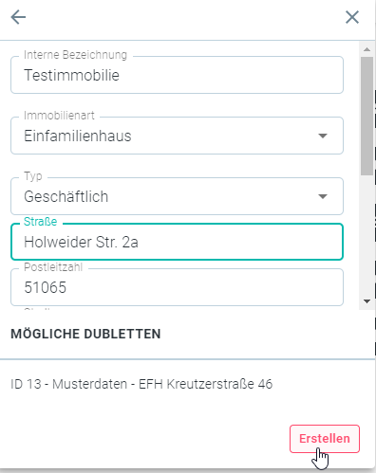Expand the Typ dropdown arrow

pyautogui.click(x=323, y=196)
